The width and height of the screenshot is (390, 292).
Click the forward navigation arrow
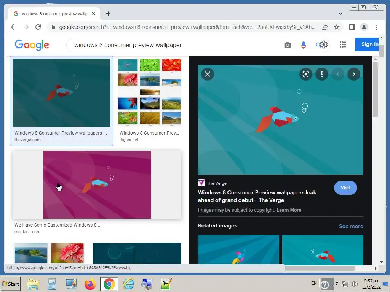tap(26, 27)
